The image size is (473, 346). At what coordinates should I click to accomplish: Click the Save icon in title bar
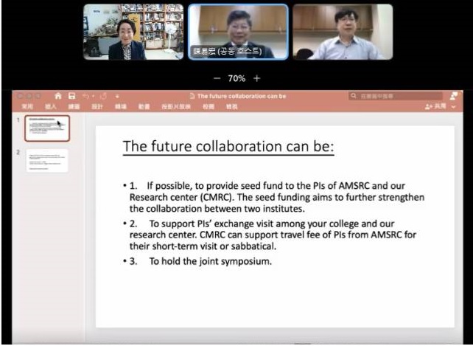pos(71,96)
